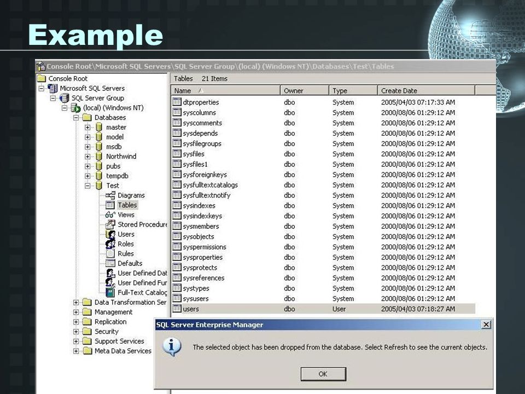Open the Rules node icon

click(110, 253)
